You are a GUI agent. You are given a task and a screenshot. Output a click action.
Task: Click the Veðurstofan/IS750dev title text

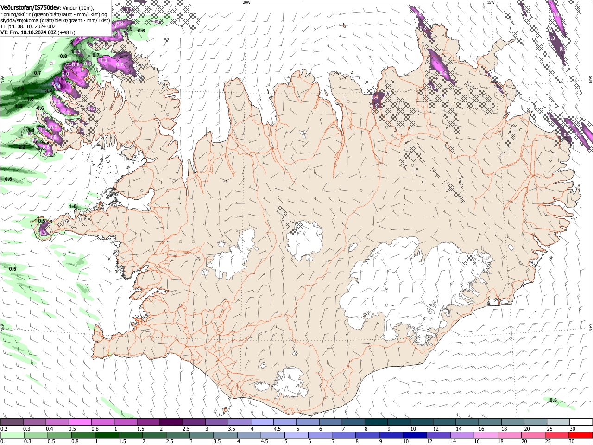point(30,7)
